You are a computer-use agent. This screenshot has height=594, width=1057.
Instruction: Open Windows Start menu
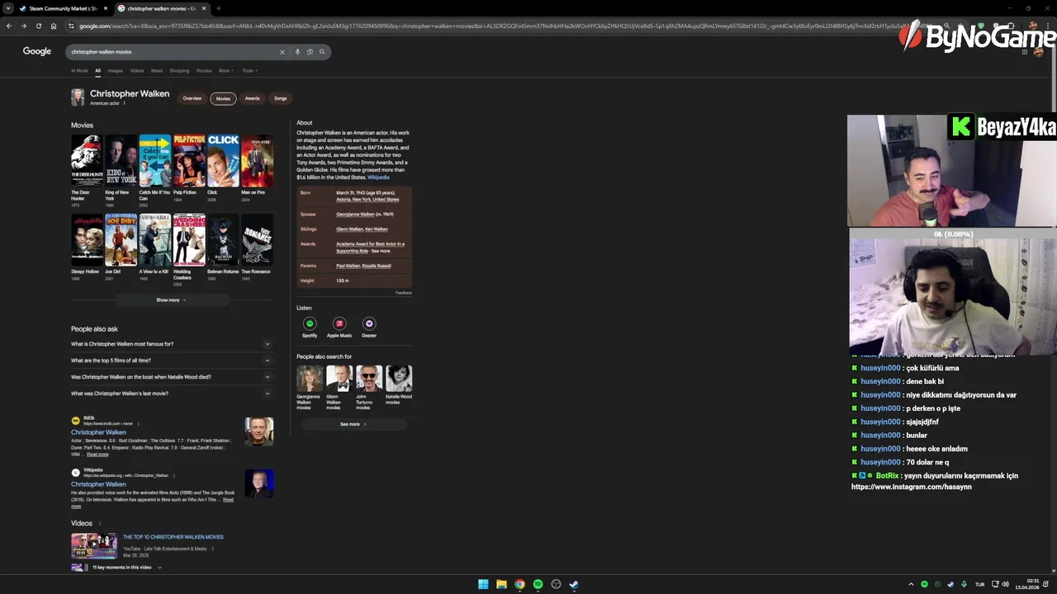(x=483, y=584)
